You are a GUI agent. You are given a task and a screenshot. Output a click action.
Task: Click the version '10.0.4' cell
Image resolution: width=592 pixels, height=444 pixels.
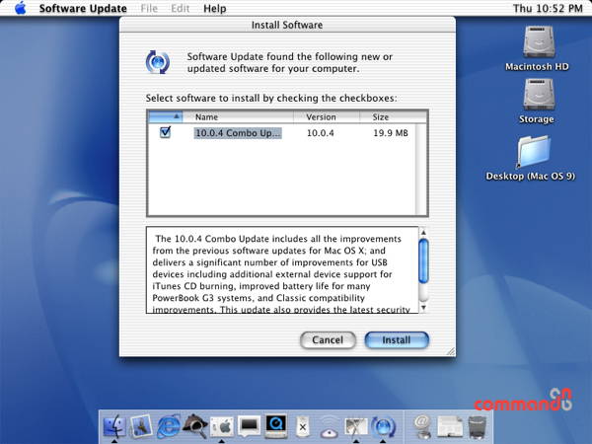pos(320,133)
